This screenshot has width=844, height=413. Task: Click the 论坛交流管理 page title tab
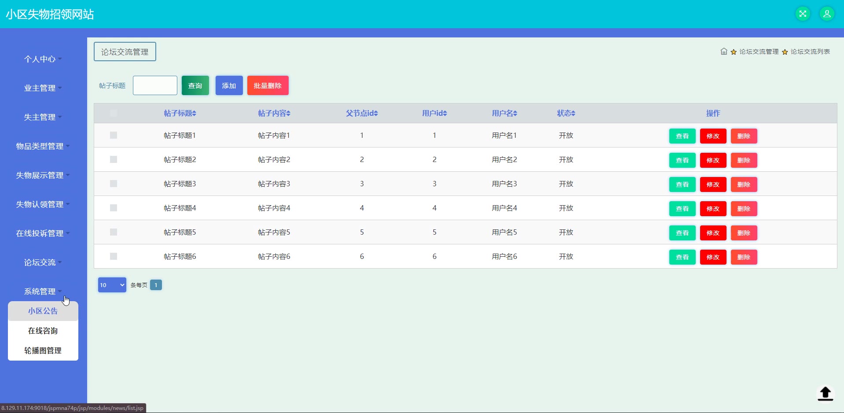(x=125, y=52)
